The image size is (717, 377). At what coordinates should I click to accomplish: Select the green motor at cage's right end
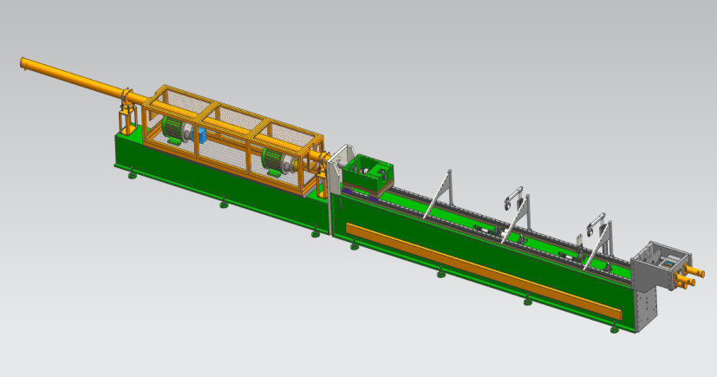click(272, 162)
